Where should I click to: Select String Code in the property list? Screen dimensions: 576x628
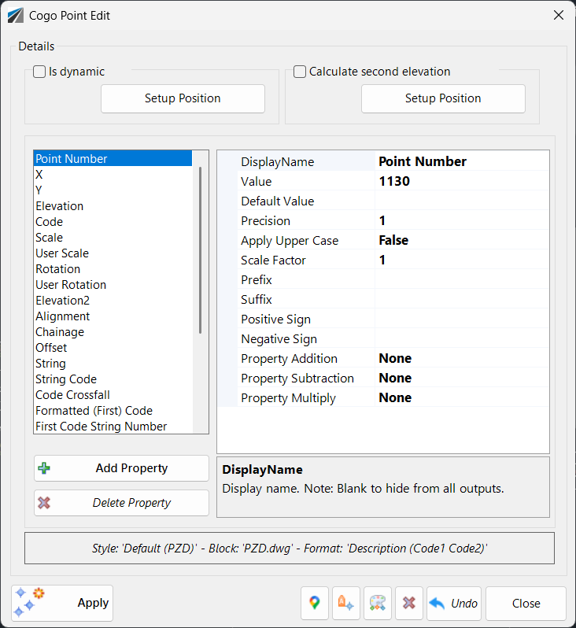pyautogui.click(x=66, y=379)
